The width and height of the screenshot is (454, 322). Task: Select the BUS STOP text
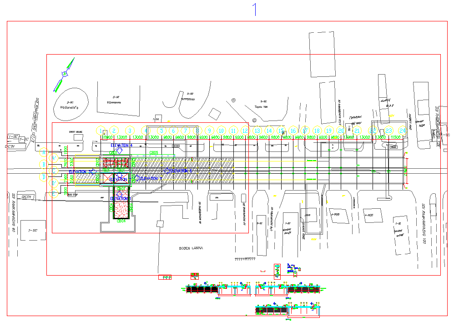[x=72, y=195]
